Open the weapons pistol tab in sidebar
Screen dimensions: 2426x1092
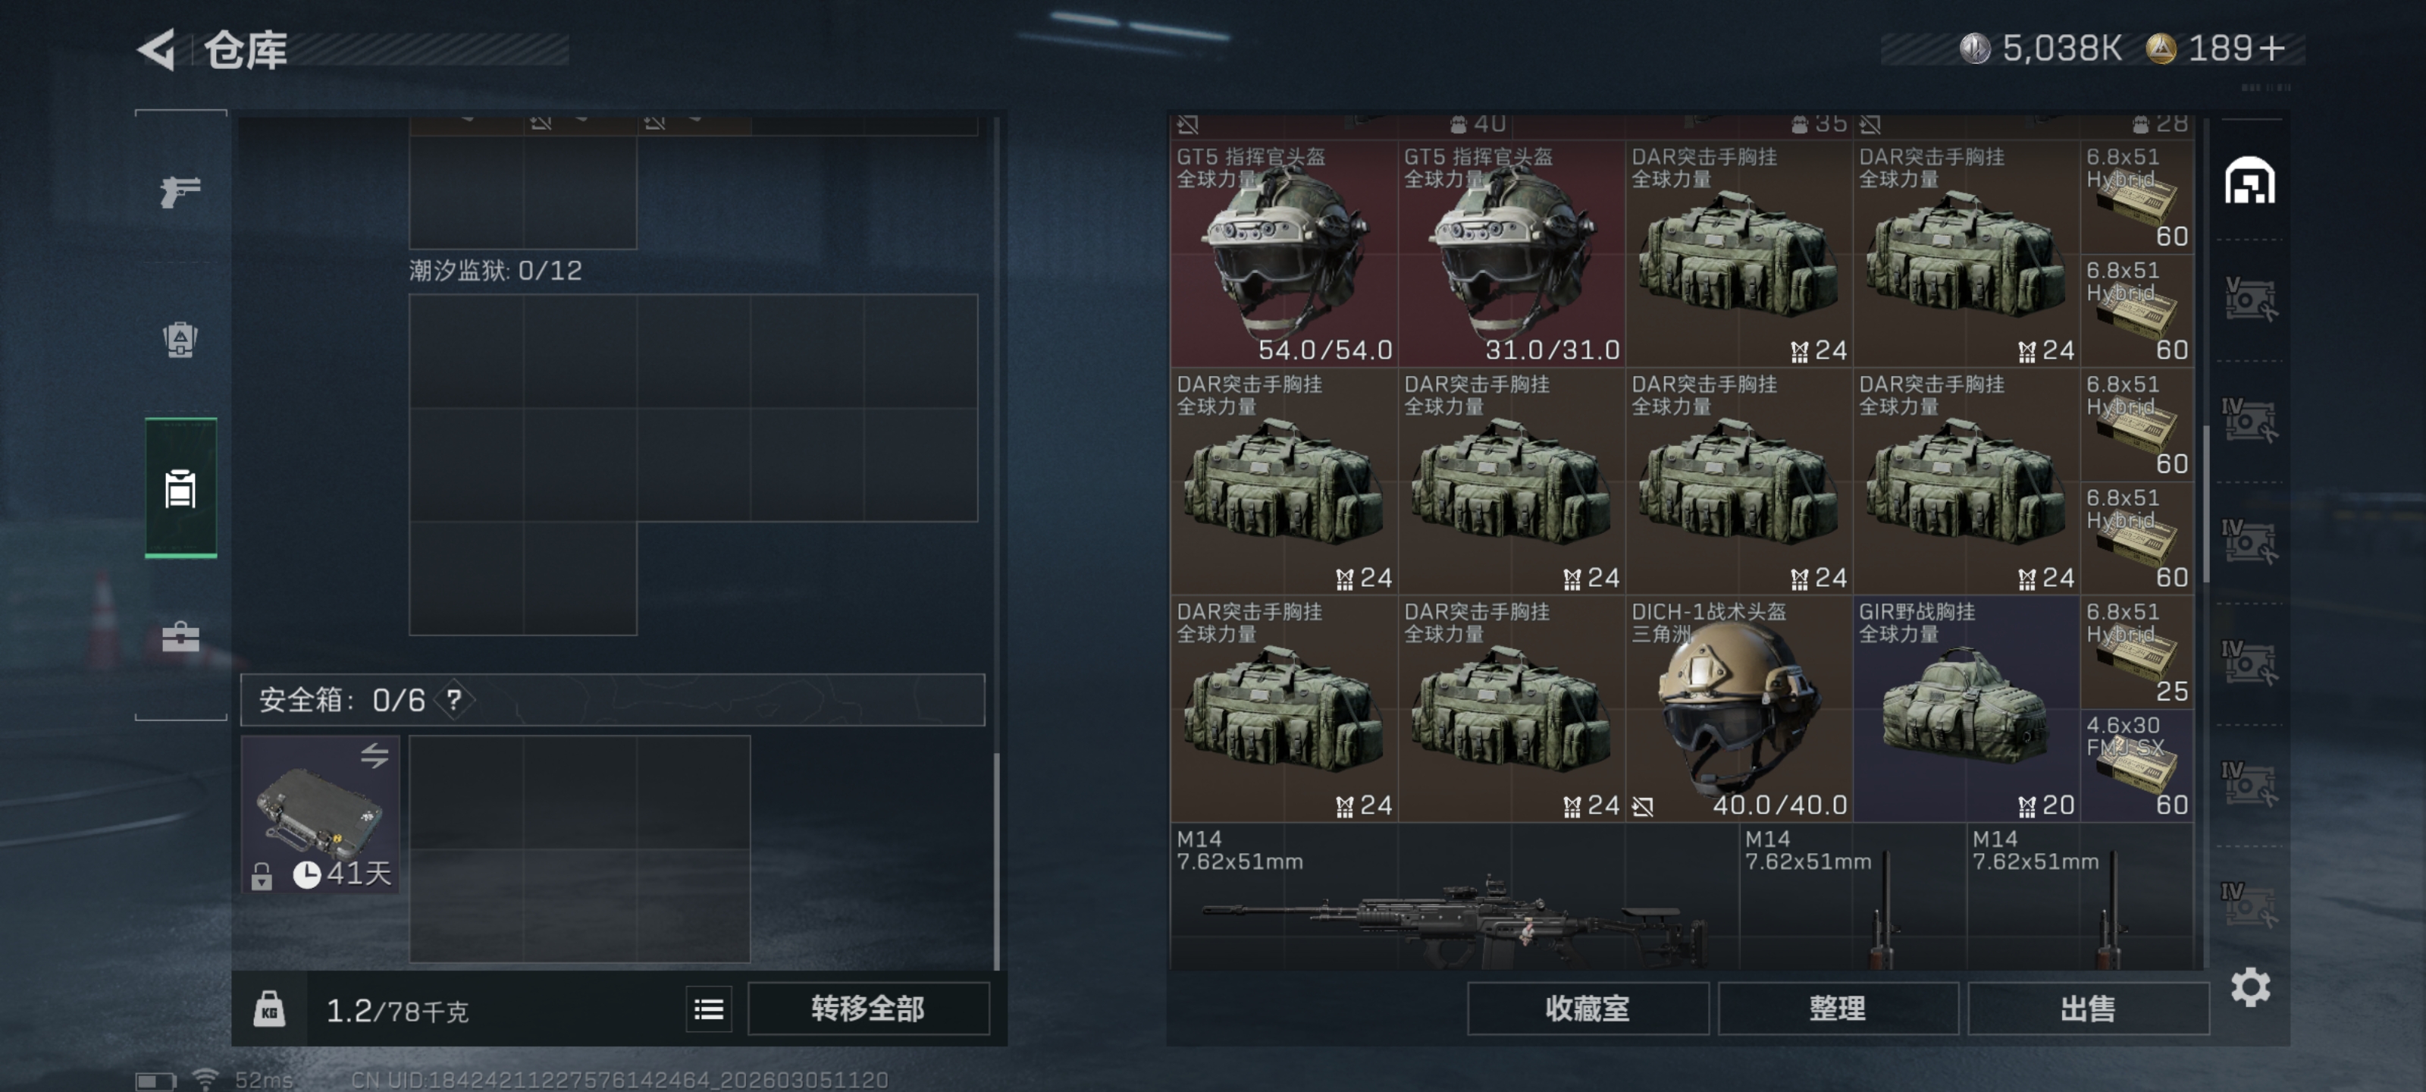pyautogui.click(x=180, y=191)
